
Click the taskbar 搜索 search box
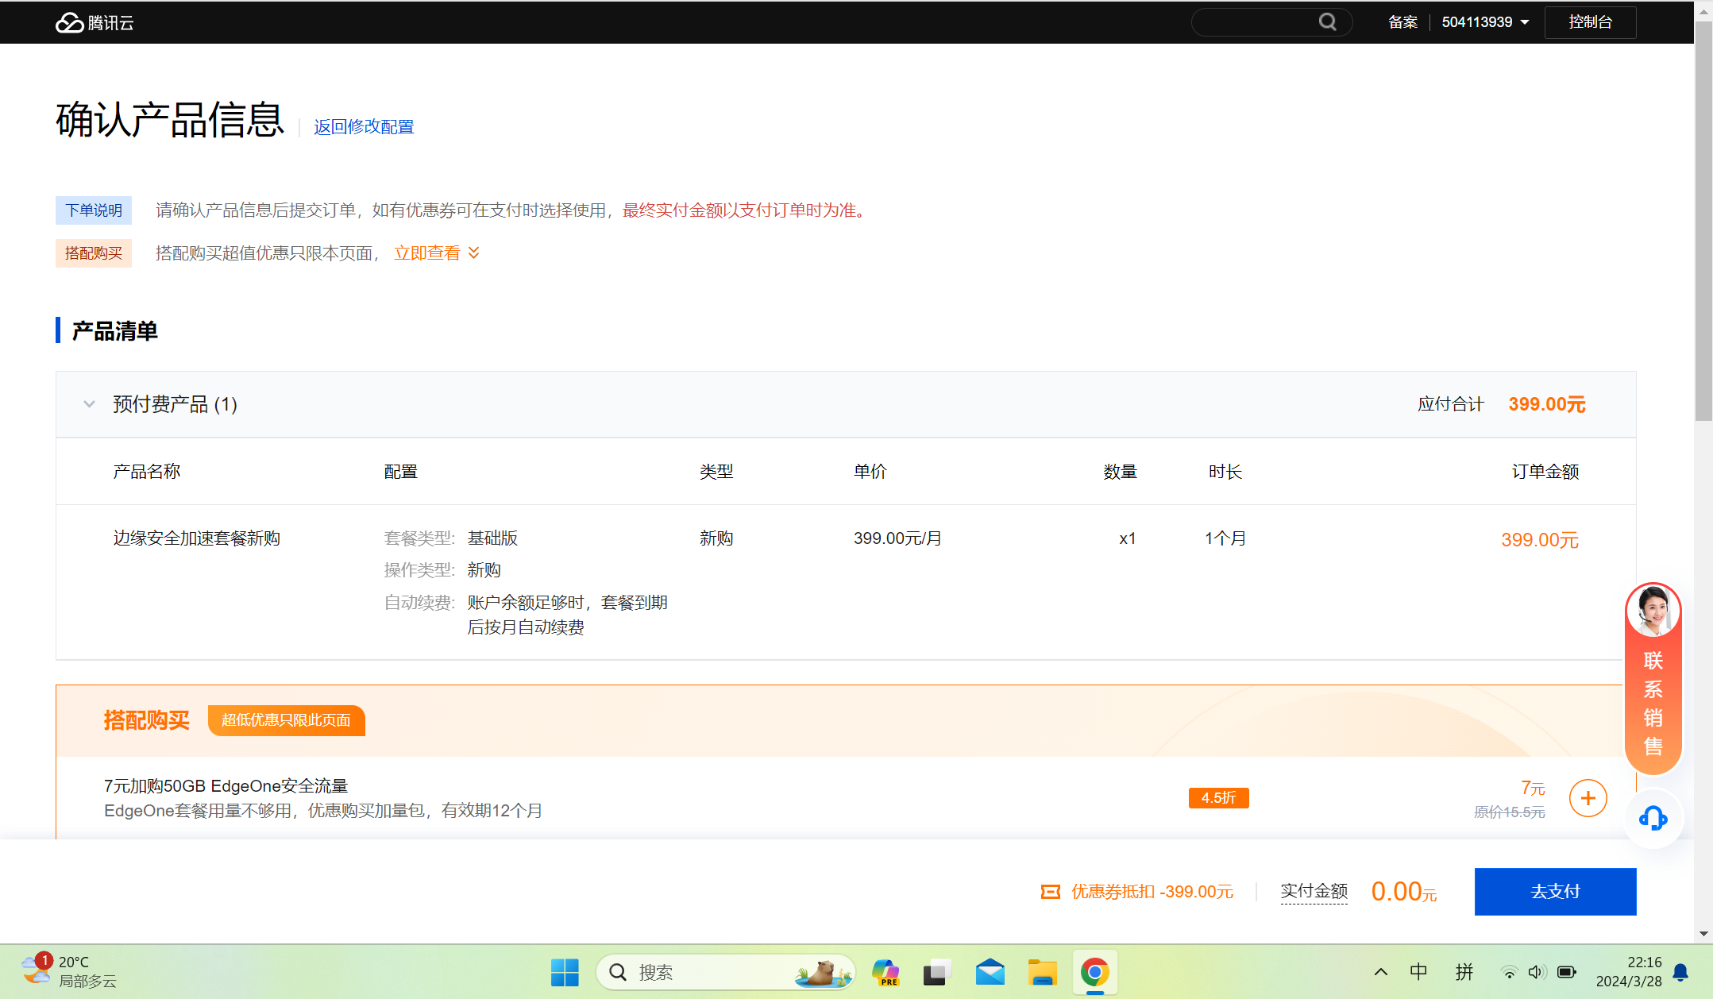pyautogui.click(x=724, y=972)
